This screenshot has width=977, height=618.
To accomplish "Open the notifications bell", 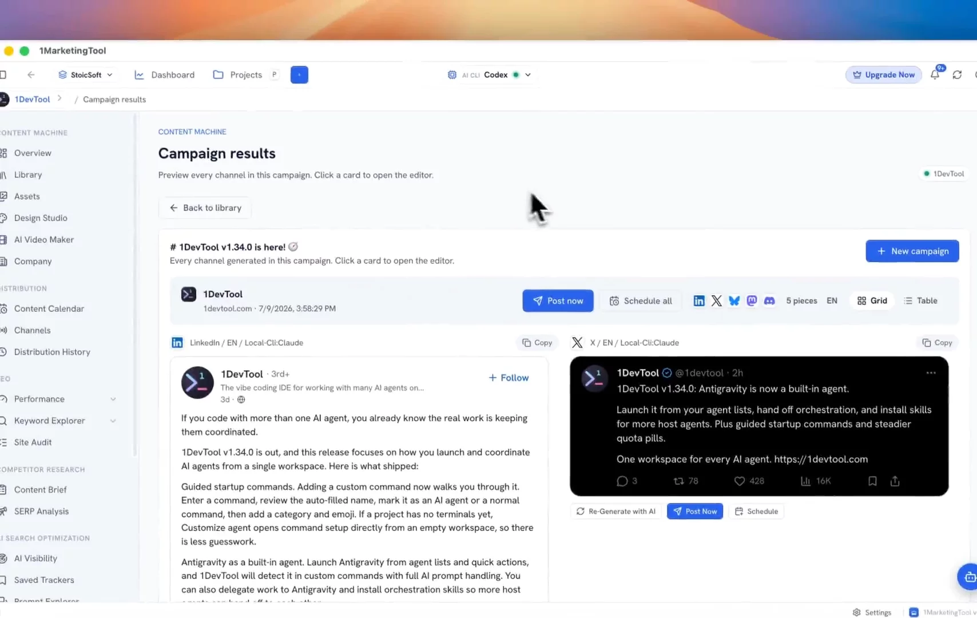I will point(935,74).
